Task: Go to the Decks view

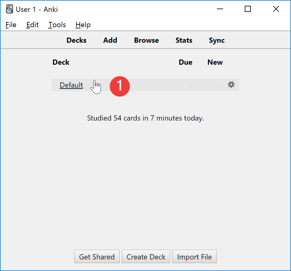Action: (x=76, y=40)
